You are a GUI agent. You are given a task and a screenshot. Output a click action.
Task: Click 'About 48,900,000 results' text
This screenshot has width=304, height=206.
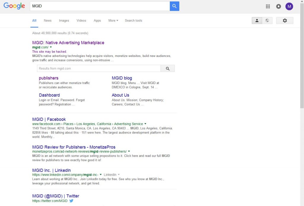[50, 33]
